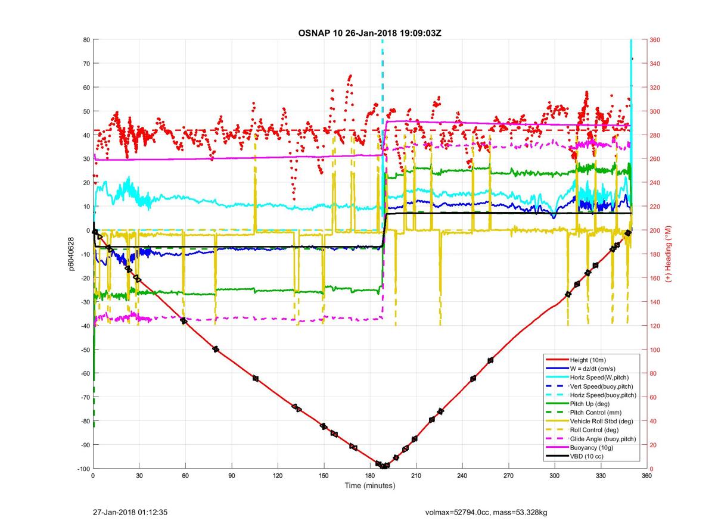Click the timestamp 27-Jan-2018 01:12:35
715x527 pixels.
click(x=131, y=512)
